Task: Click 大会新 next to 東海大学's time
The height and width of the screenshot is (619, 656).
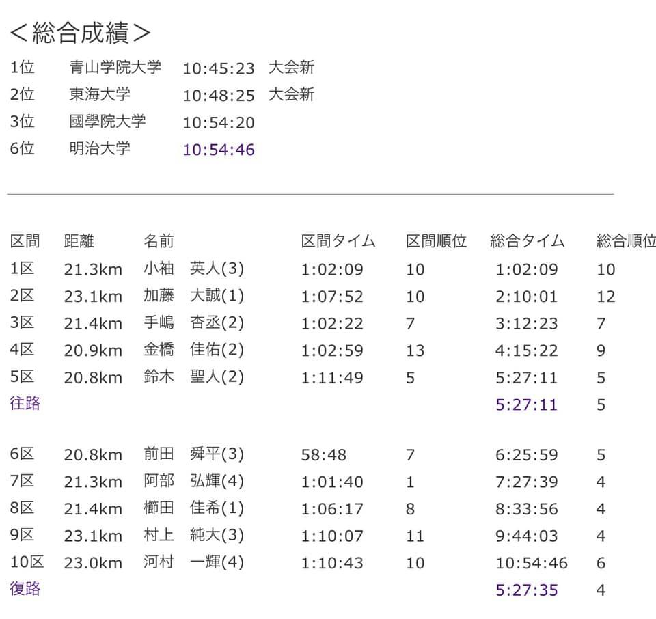Action: (x=291, y=94)
